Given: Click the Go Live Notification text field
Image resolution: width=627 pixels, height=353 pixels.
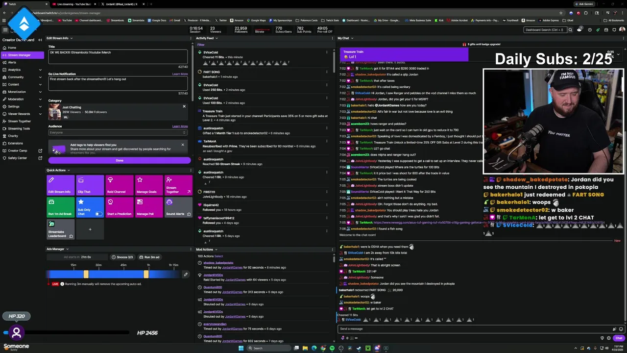Looking at the screenshot, I should 118,83.
